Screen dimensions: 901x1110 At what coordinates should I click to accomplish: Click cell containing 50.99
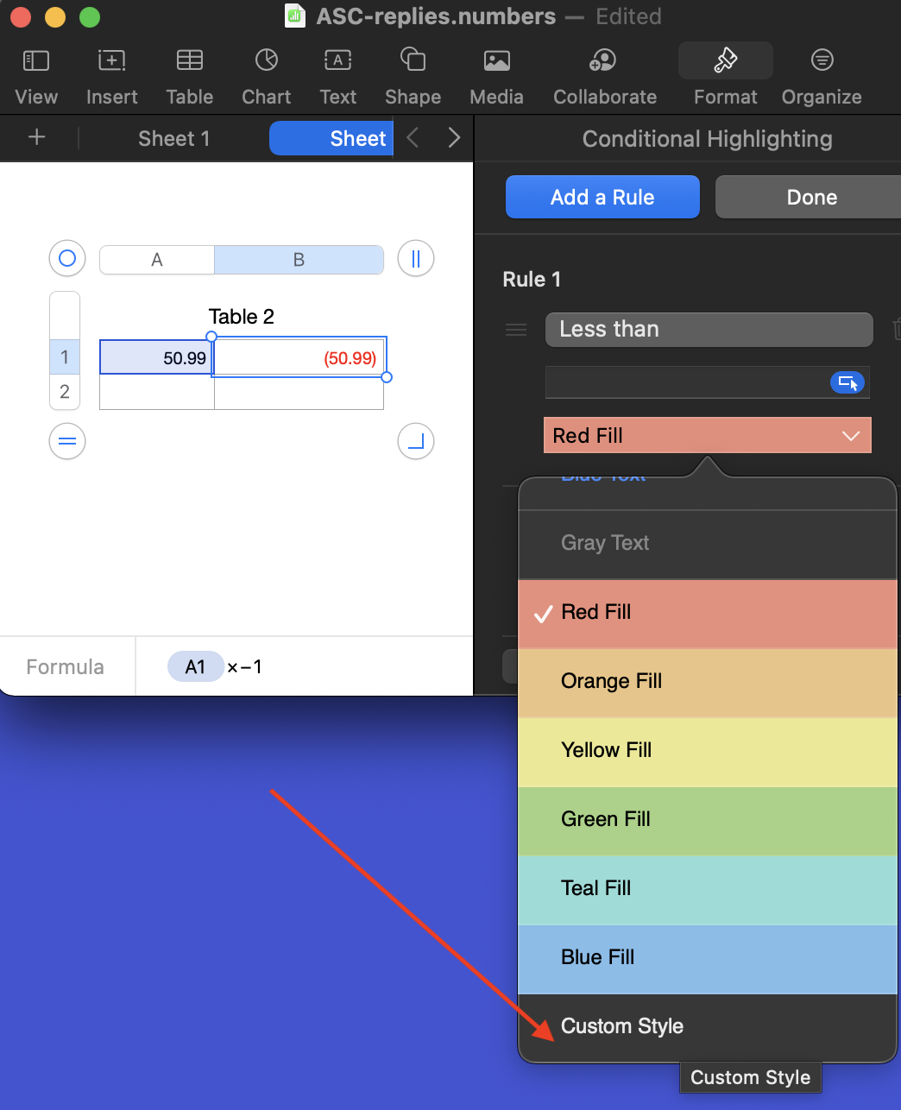coord(156,357)
